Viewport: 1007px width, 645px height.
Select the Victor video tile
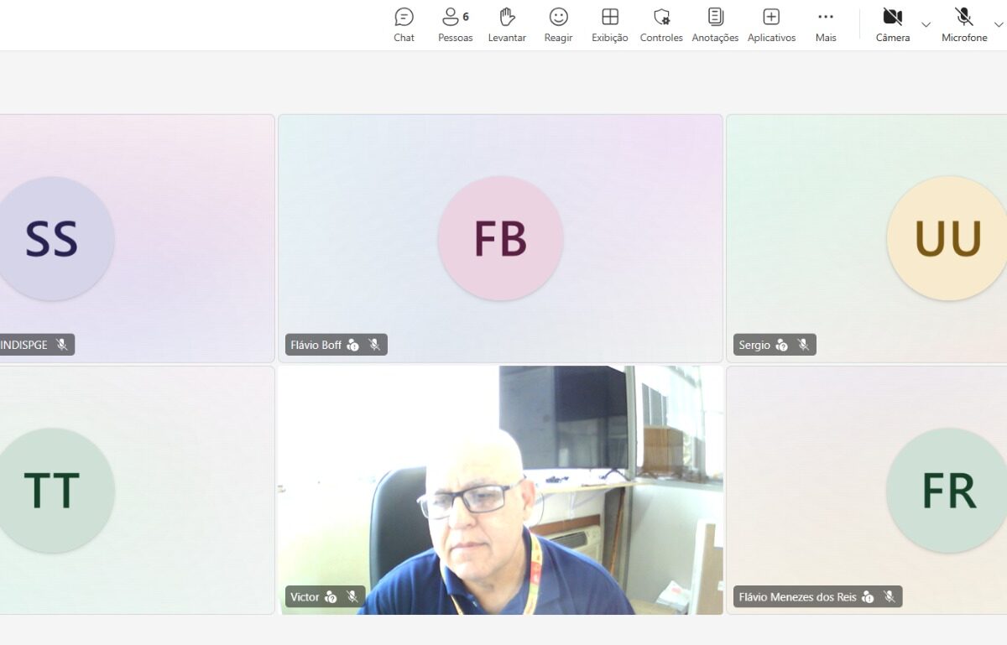[x=500, y=490]
